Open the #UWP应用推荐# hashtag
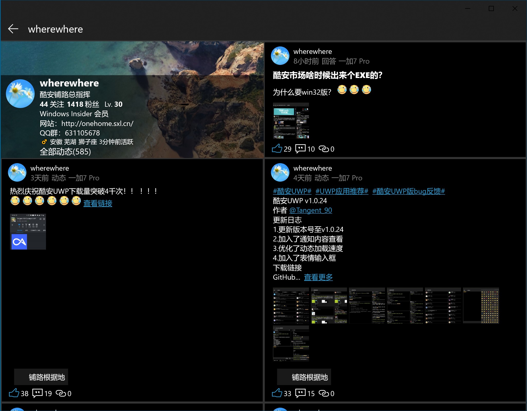The image size is (527, 411). 342,191
